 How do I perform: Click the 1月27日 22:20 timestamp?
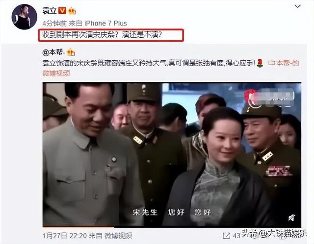(65, 236)
